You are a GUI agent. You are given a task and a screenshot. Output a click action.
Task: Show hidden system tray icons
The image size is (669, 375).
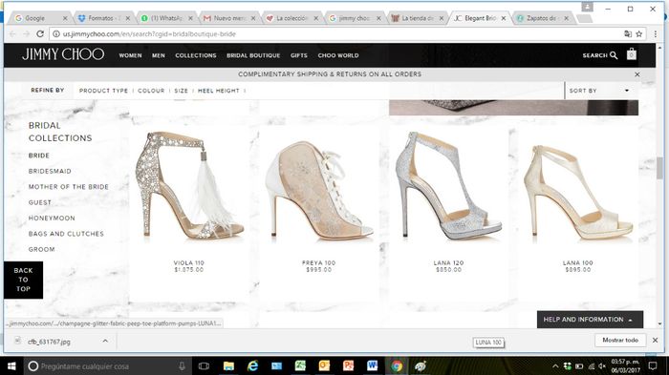(x=555, y=366)
